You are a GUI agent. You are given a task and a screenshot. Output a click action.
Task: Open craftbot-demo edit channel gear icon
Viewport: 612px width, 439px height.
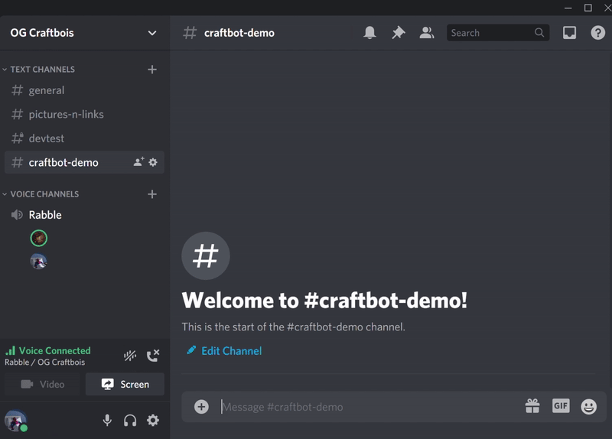(153, 162)
